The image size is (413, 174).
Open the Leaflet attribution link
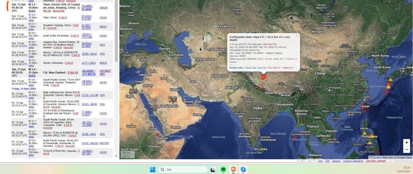pyautogui.click(x=377, y=157)
